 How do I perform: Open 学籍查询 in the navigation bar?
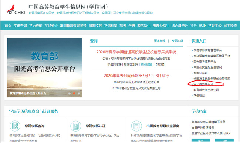click(x=20, y=26)
